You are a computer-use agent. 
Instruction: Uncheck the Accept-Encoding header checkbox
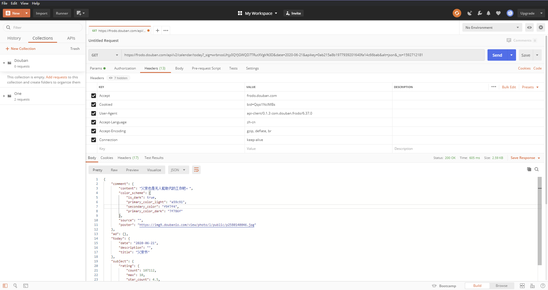pyautogui.click(x=94, y=131)
